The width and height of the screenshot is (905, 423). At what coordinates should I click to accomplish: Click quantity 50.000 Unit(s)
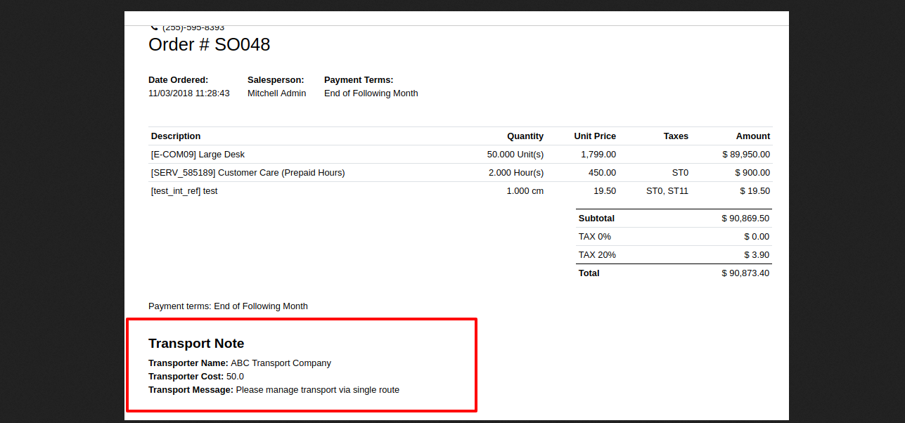tap(515, 155)
